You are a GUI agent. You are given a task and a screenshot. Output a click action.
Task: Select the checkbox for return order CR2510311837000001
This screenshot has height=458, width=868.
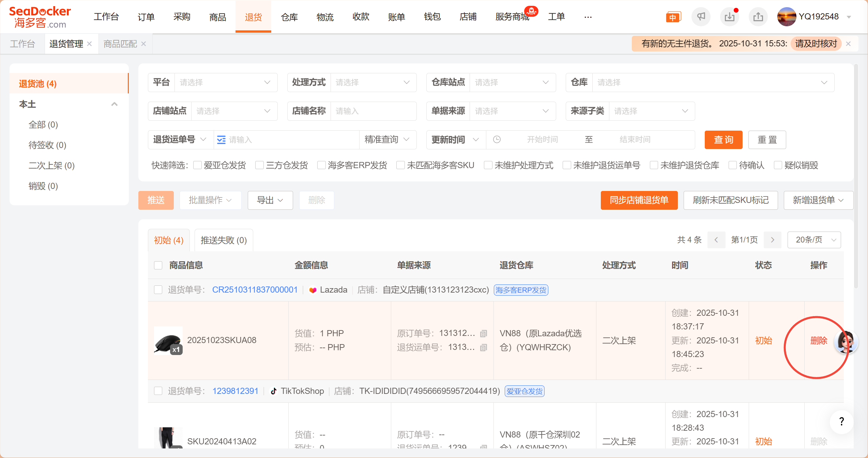[x=158, y=290]
